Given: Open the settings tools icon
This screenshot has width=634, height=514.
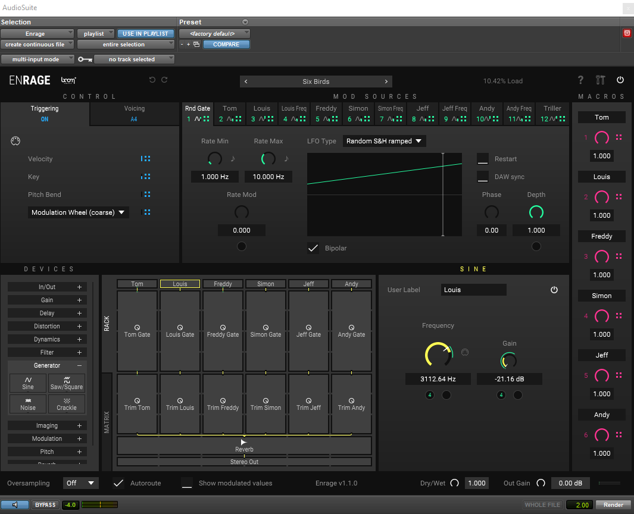Looking at the screenshot, I should [600, 80].
